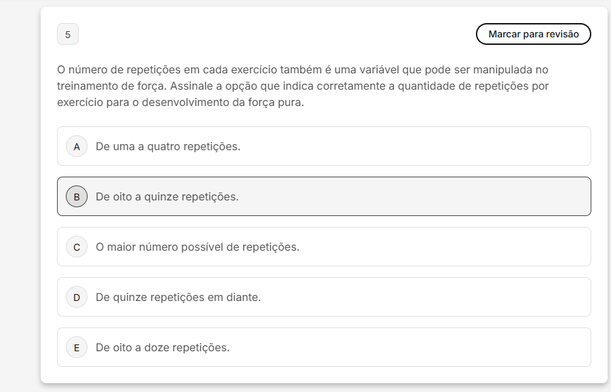This screenshot has height=392, width=611.
Task: Click the question statement paragraph
Action: coord(303,86)
